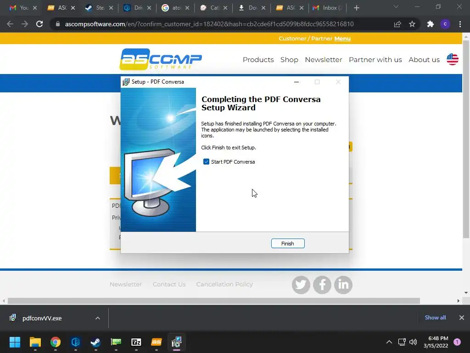Open the Products menu on ASCOMP site
470x353 pixels.
click(258, 60)
